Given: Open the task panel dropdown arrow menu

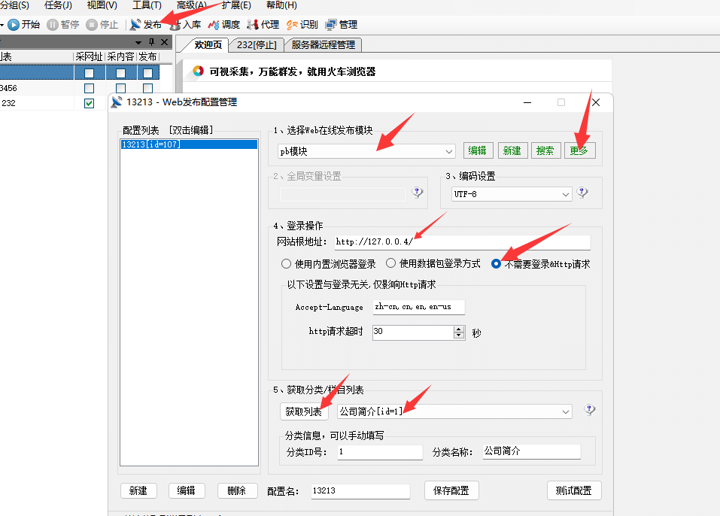Looking at the screenshot, I should point(138,42).
